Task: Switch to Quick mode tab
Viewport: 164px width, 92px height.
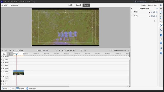Action: [x=70, y=5]
